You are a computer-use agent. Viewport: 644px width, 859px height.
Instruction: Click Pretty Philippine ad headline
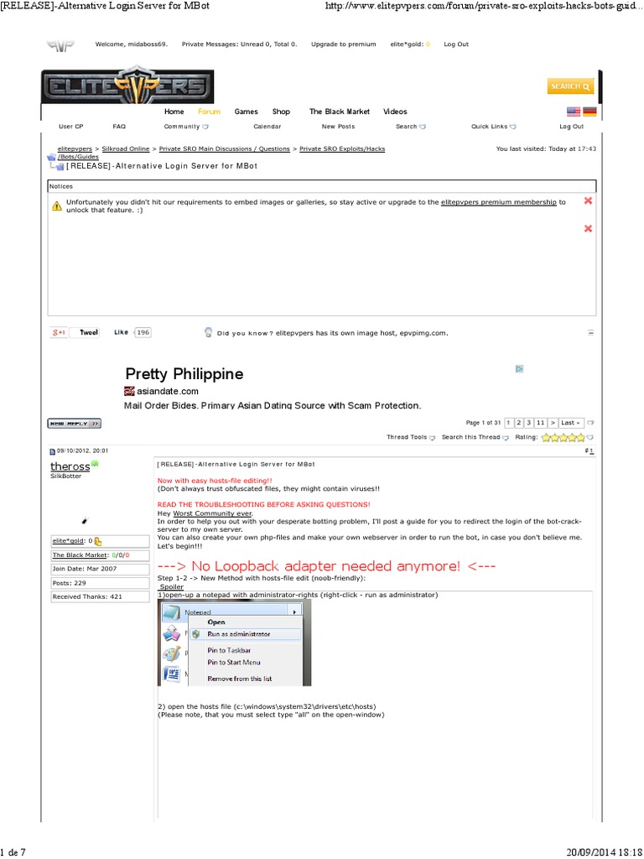pyautogui.click(x=184, y=374)
